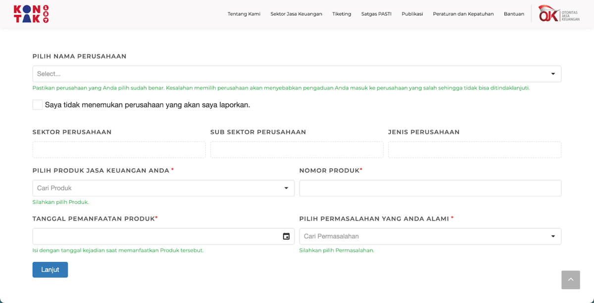Screen dimensions: 594x303
Task: Click the scroll-to-top arrow button
Action: (x=570, y=280)
